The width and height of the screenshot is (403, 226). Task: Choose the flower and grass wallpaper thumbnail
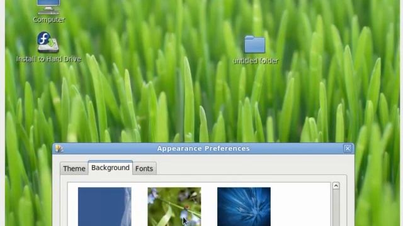tap(174, 207)
